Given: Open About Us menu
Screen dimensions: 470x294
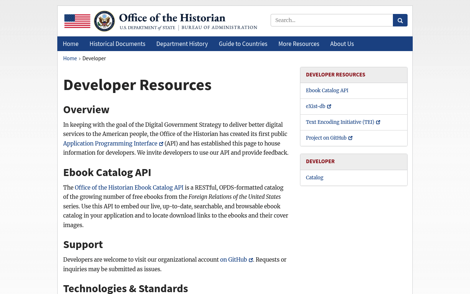Looking at the screenshot, I should tap(342, 44).
